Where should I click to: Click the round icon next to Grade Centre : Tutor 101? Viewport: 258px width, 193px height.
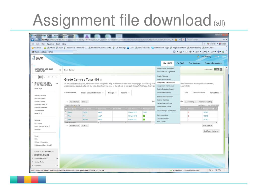(101, 80)
